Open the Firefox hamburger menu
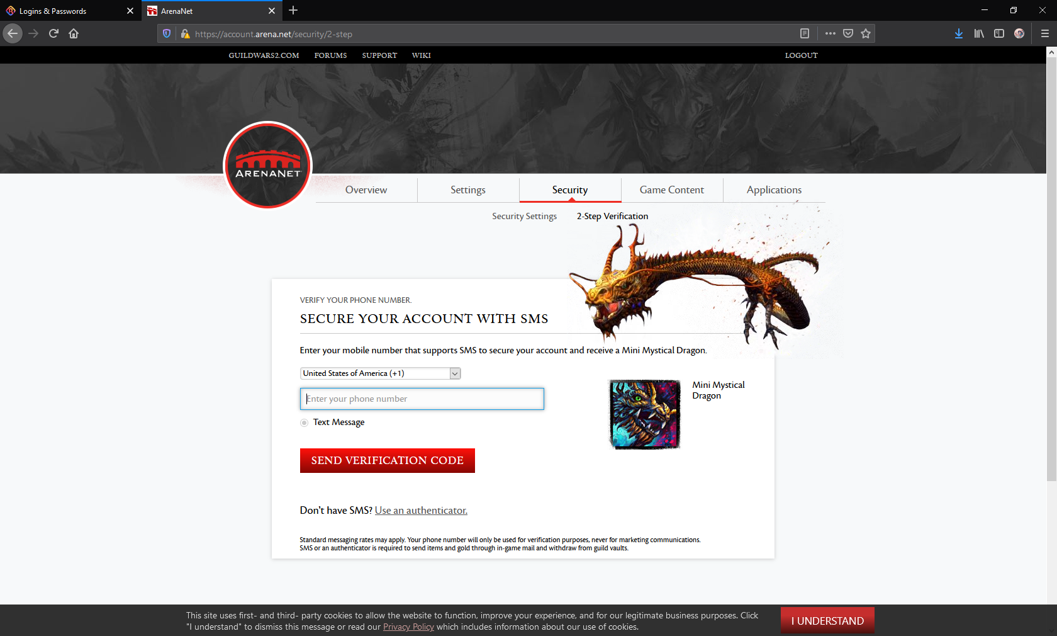 1044,33
